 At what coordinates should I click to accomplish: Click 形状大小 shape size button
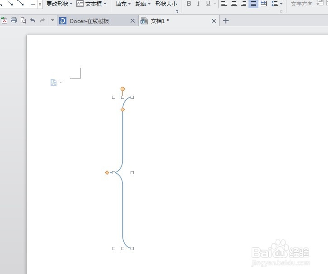[166, 4]
